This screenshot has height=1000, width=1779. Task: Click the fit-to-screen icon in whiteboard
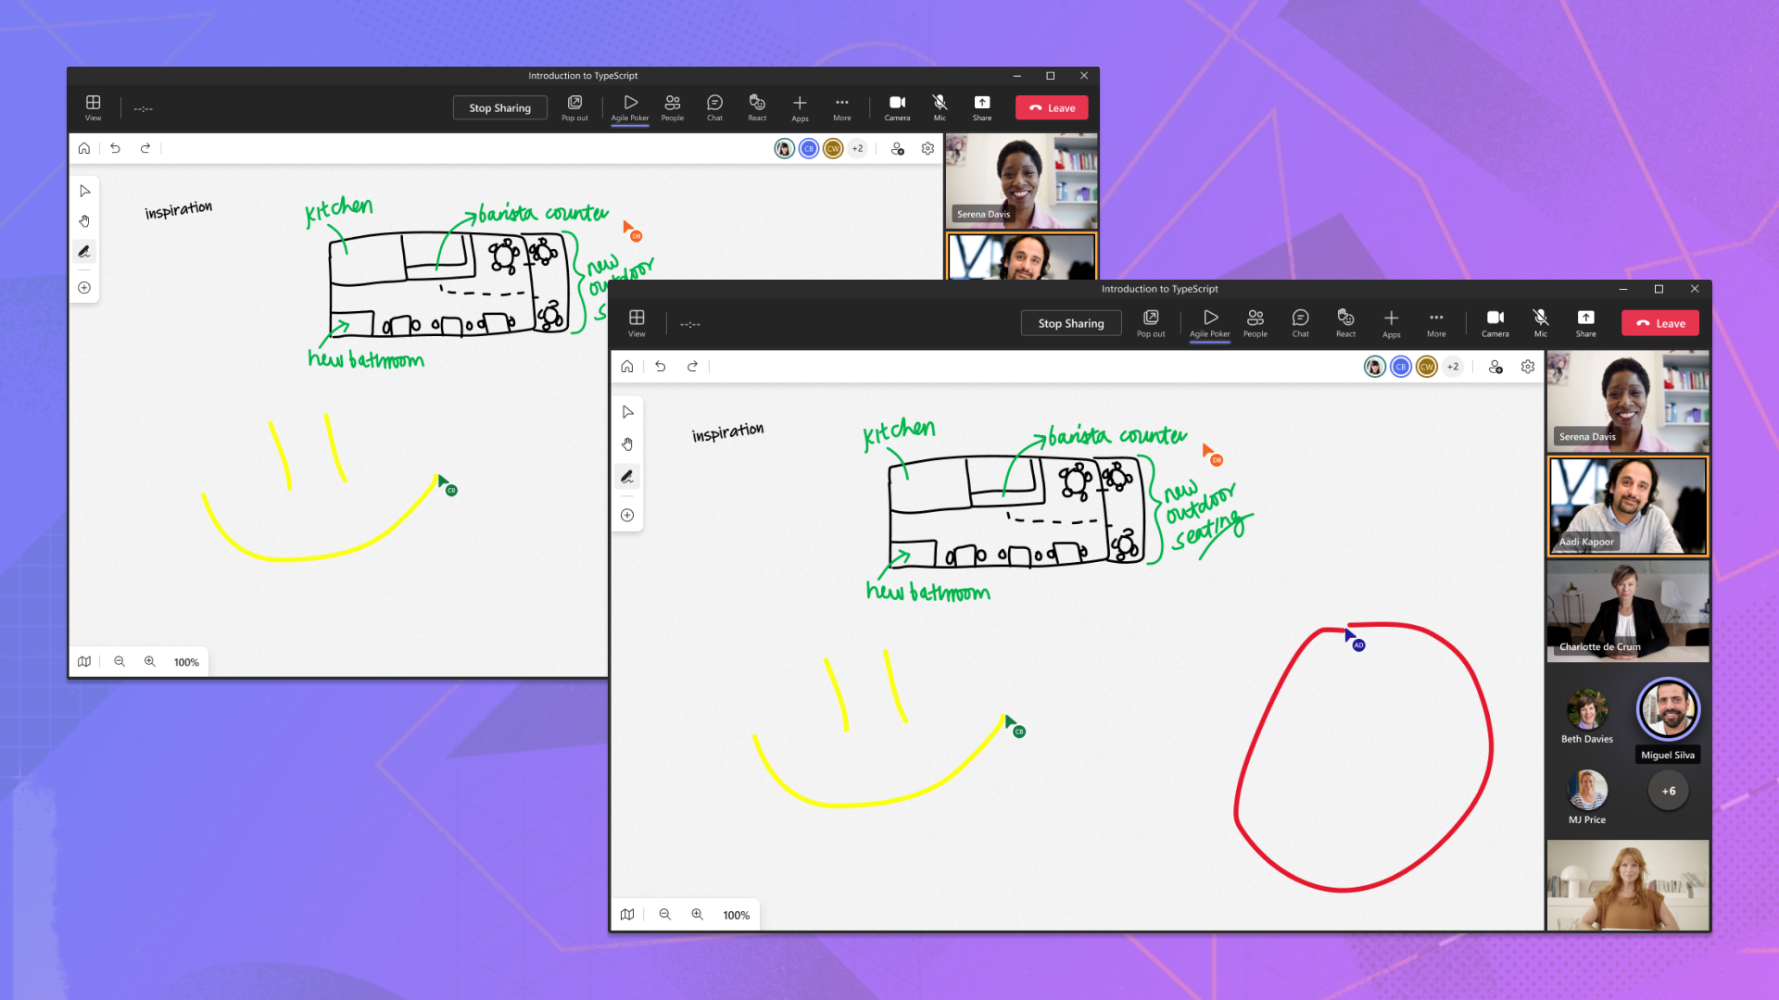coord(626,913)
